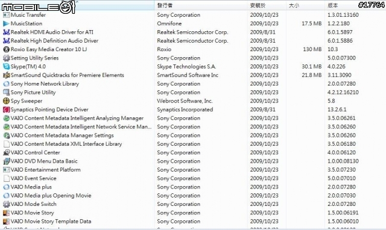Click the VAIO Movie Story icon

click(6, 213)
